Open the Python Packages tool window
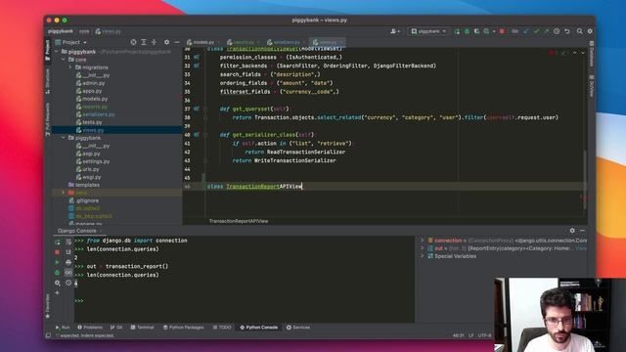Viewport: 626px width, 352px height. click(184, 328)
